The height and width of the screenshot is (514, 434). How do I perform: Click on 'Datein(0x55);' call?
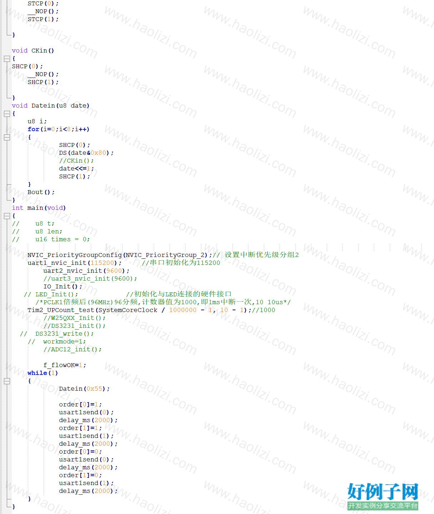84,389
